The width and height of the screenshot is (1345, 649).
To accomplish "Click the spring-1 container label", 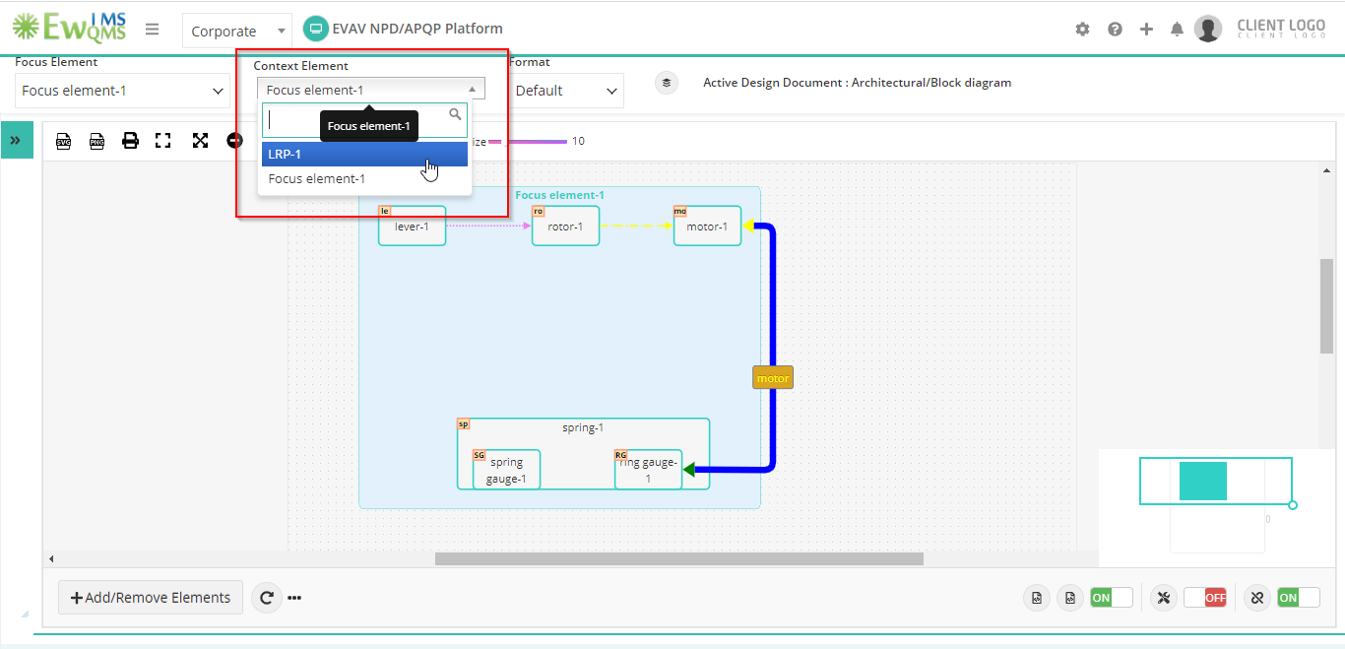I will coord(583,427).
